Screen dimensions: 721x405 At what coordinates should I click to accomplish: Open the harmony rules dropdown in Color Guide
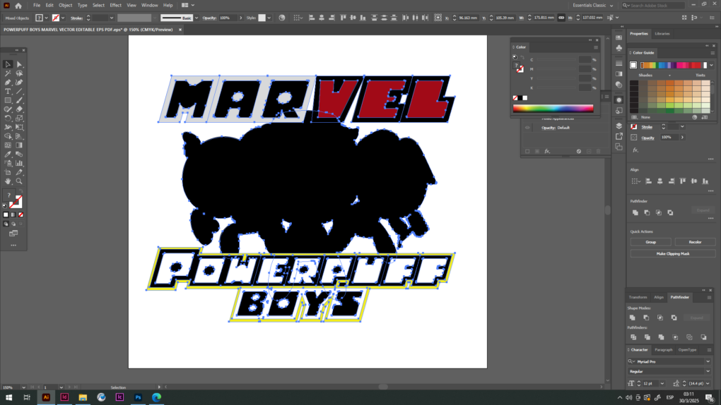pos(711,65)
